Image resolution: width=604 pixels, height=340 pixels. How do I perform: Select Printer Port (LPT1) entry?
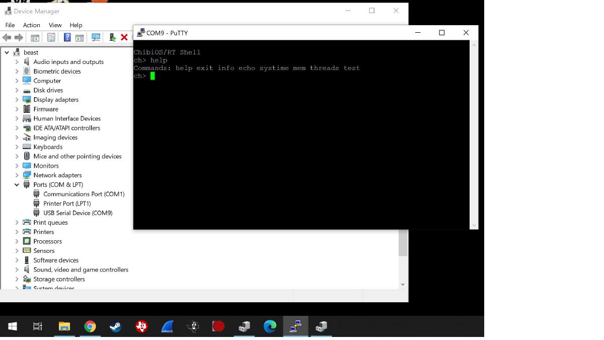pos(67,203)
